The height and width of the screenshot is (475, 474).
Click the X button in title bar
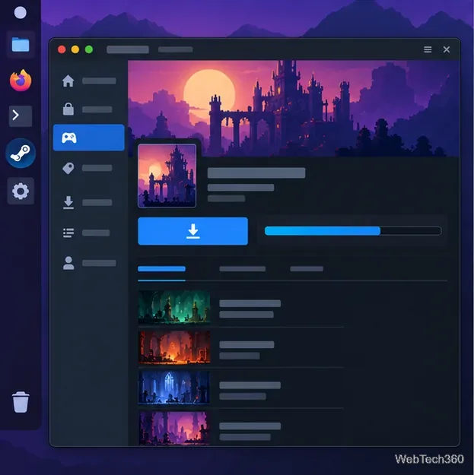(447, 49)
